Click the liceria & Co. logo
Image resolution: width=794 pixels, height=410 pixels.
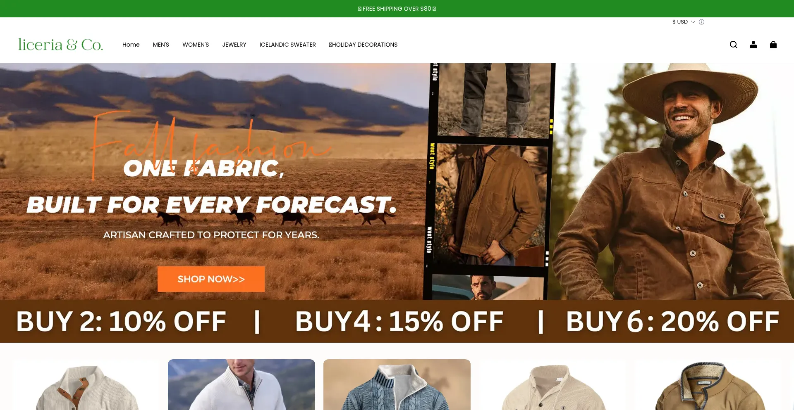coord(60,44)
